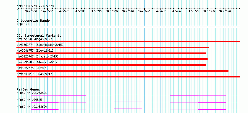Image resolution: width=248 pixels, height=113 pixels.
Task: Click the thin red line of nsv952908
Action: pyautogui.click(x=128, y=42)
